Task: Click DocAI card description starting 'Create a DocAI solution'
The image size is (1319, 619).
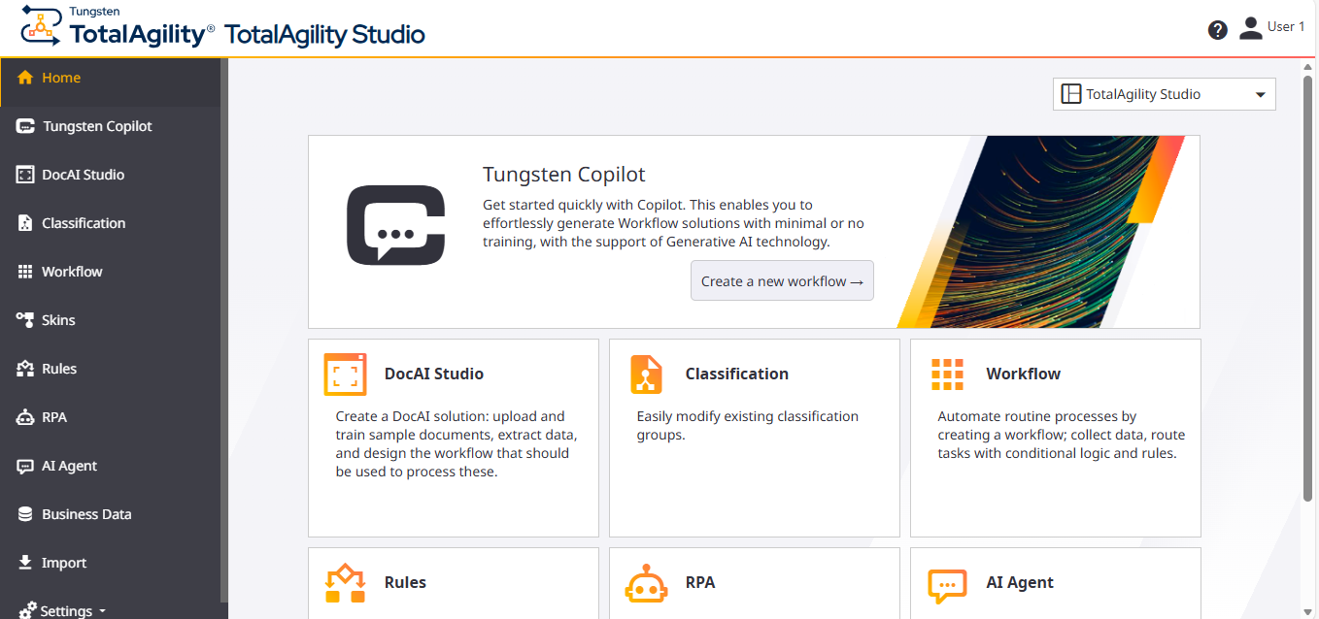Action: 457,444
